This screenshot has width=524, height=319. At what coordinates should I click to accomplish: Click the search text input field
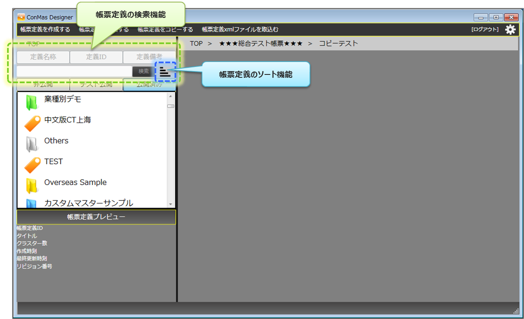coord(74,72)
